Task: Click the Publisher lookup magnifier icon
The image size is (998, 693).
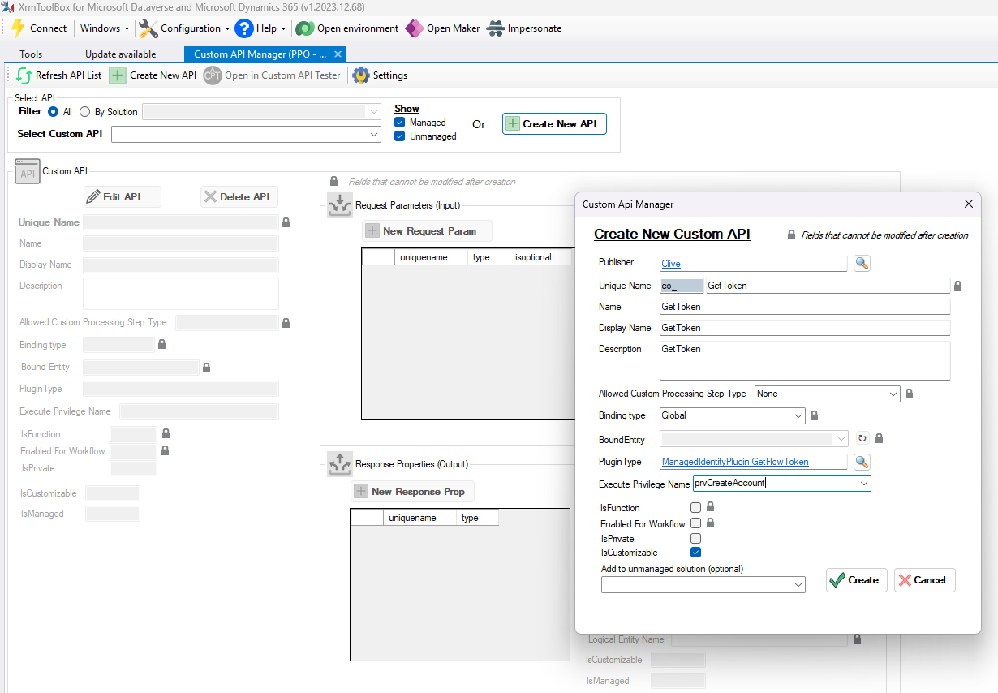Action: 861,263
